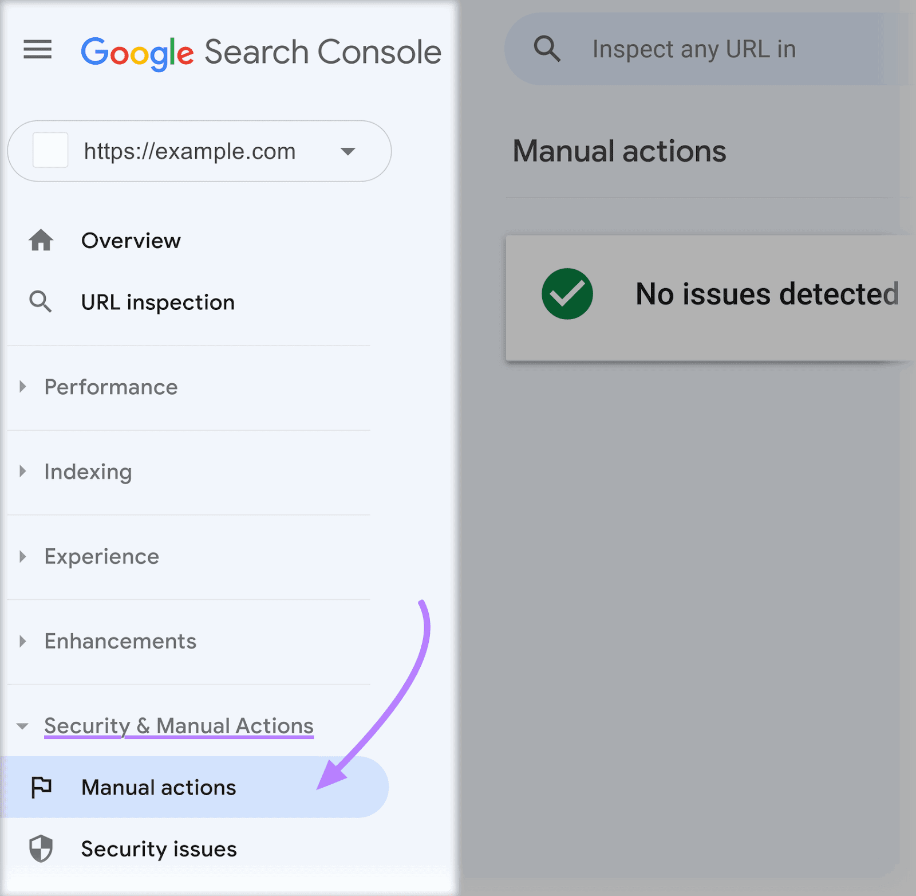The height and width of the screenshot is (896, 916).
Task: Expand the Indexing section
Action: point(23,471)
